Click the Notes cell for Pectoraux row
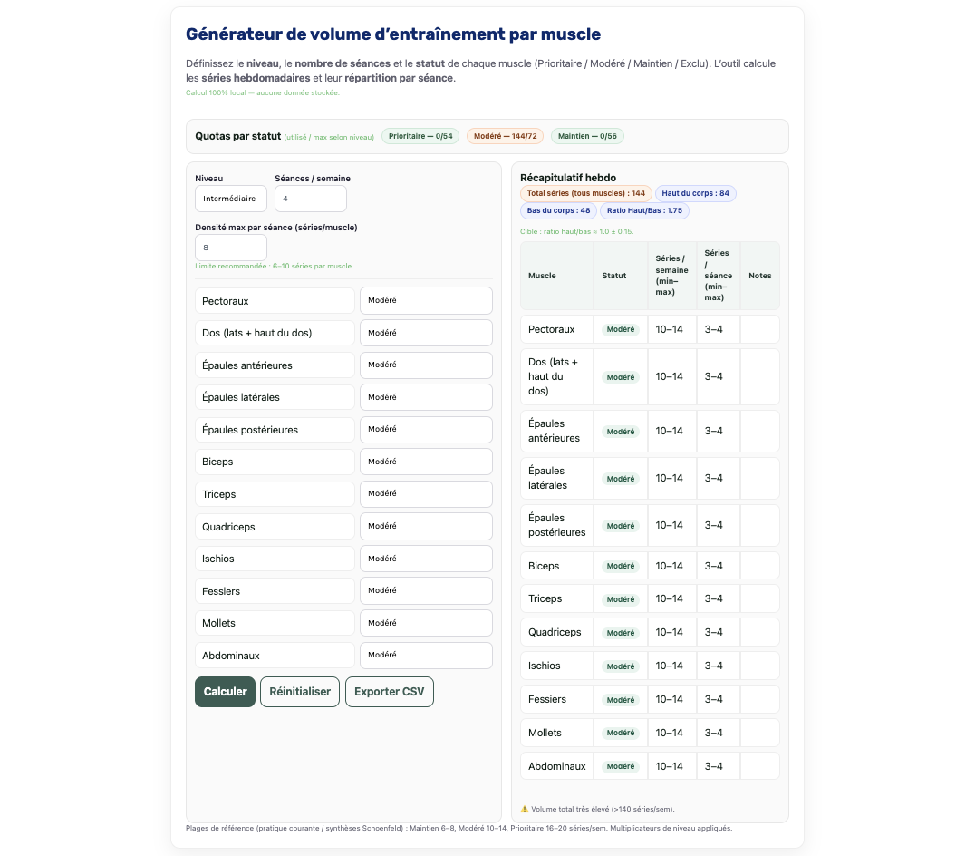Image resolution: width=975 pixels, height=856 pixels. coord(759,329)
